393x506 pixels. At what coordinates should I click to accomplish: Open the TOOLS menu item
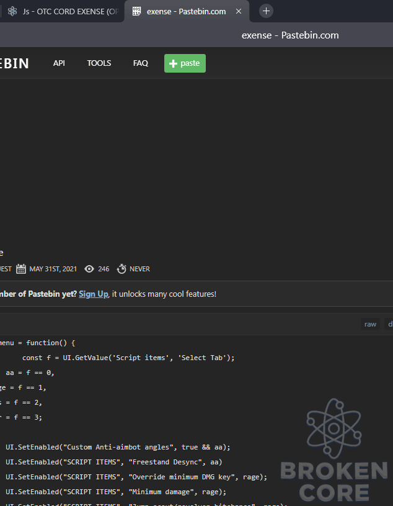click(99, 63)
